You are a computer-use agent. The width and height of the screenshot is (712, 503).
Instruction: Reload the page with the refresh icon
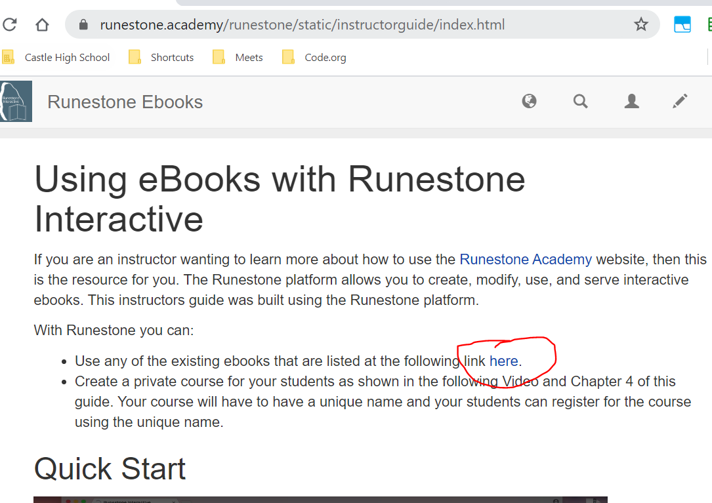point(10,24)
